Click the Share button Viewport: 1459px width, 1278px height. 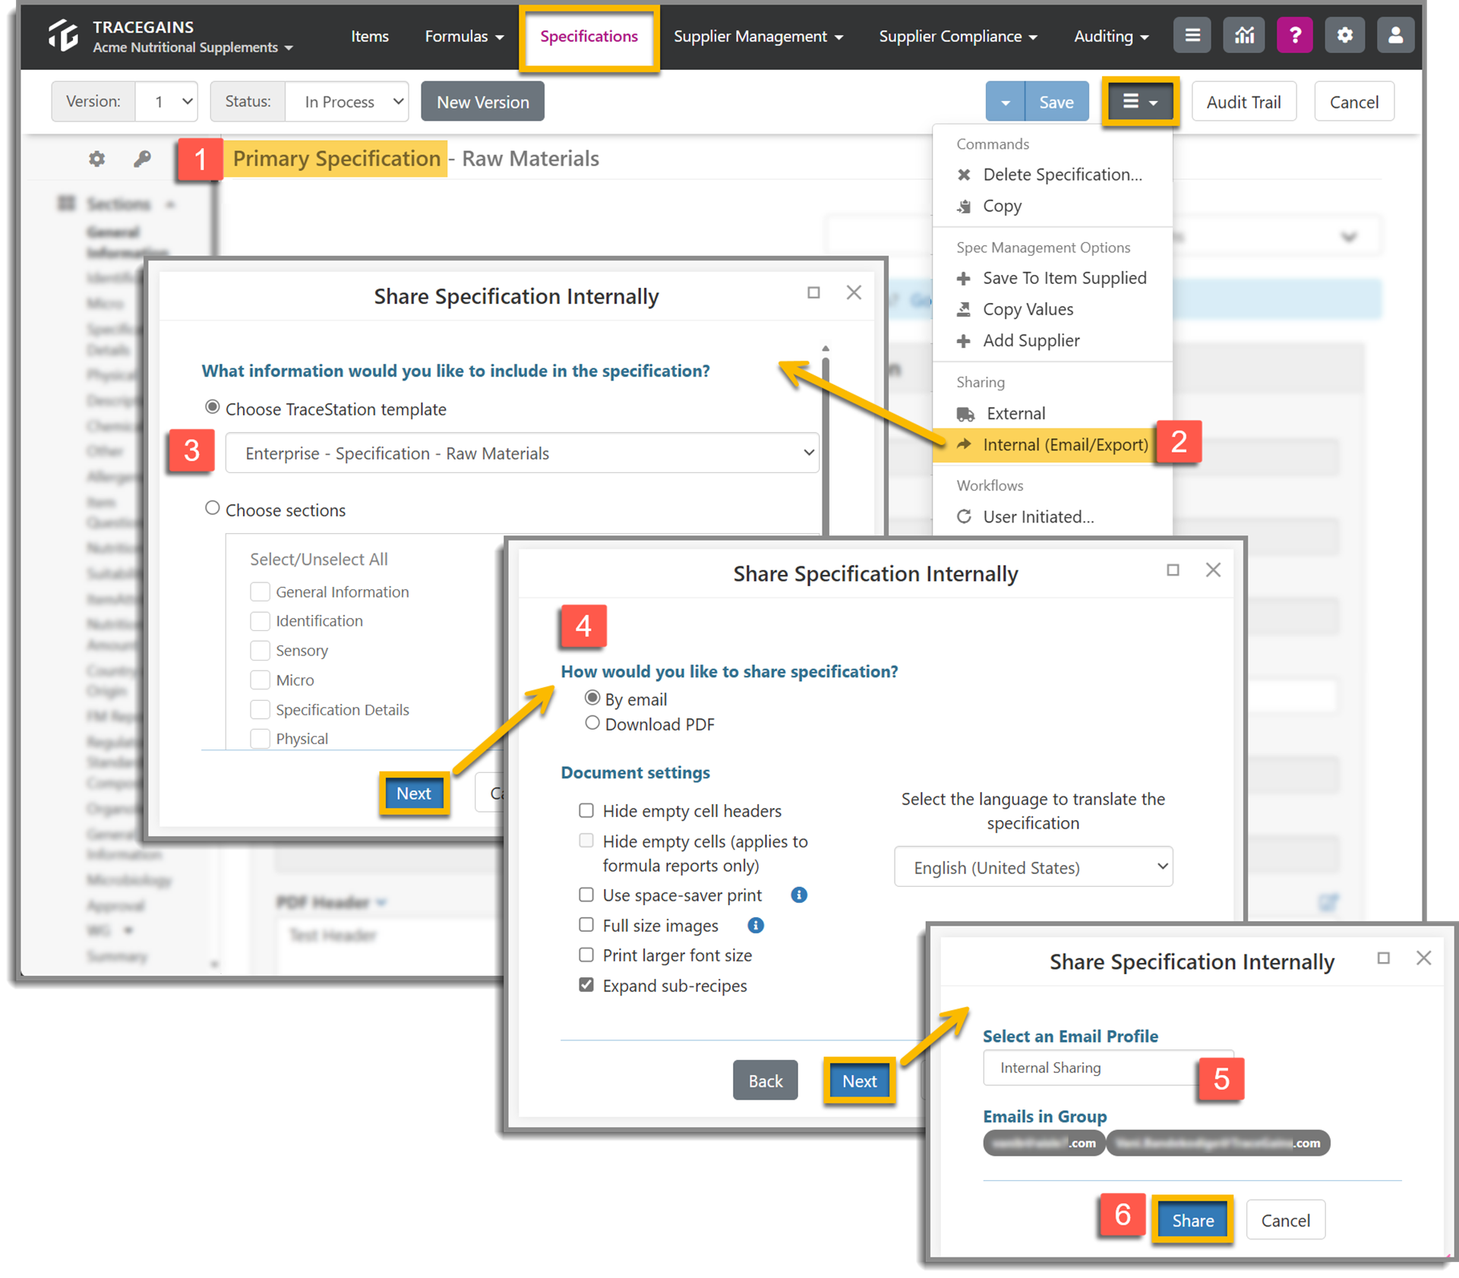1192,1220
